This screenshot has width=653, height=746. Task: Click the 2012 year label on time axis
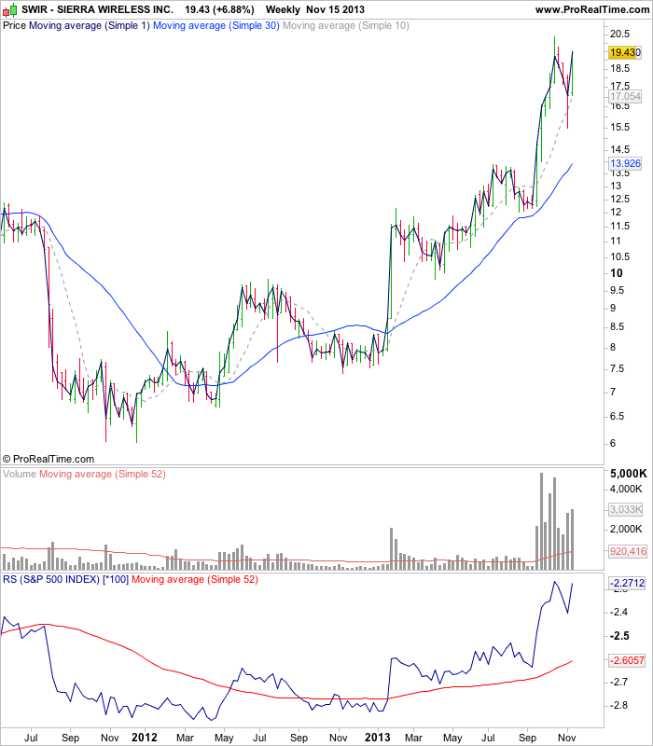coord(145,738)
